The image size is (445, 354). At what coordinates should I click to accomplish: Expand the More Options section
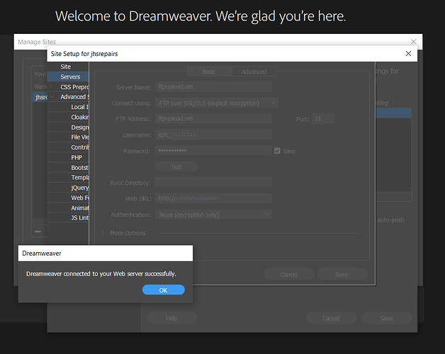103,233
